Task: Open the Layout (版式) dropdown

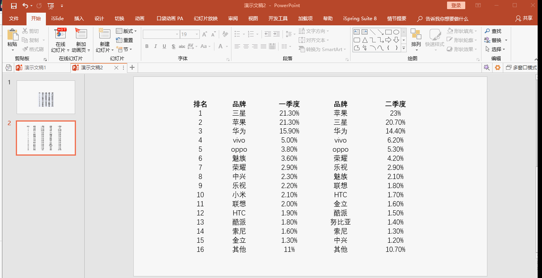Action: tap(126, 31)
